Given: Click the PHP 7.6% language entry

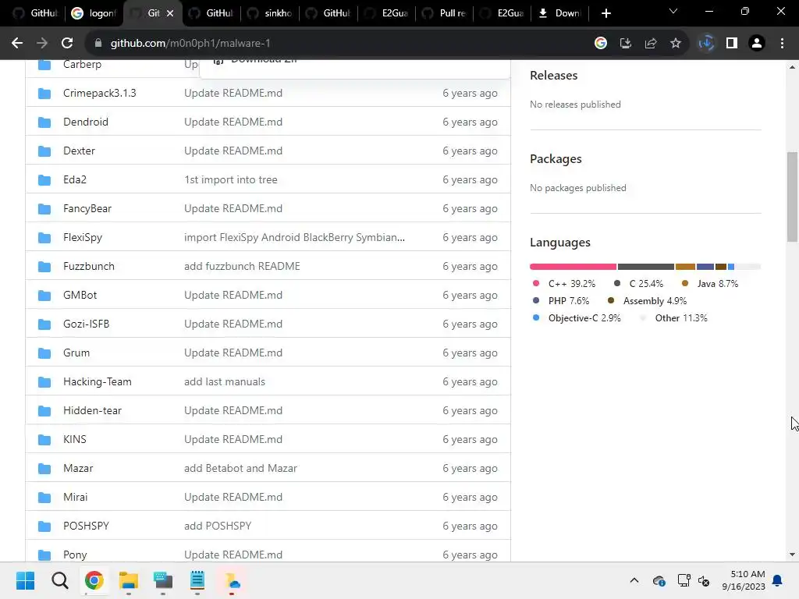Looking at the screenshot, I should pos(560,301).
